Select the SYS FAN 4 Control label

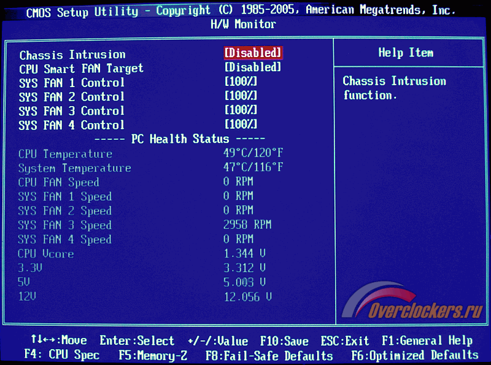click(72, 125)
